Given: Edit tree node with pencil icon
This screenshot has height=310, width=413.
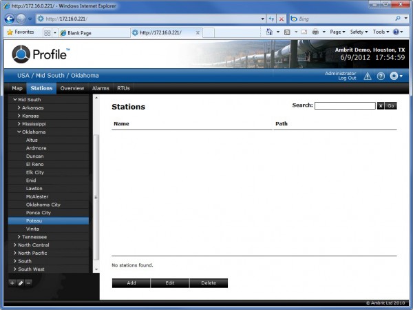Looking at the screenshot, I should [x=21, y=283].
